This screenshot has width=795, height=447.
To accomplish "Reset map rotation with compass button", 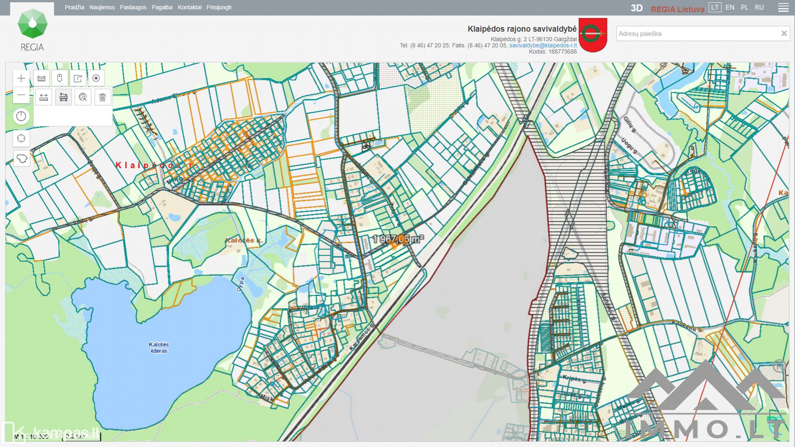I will [21, 117].
